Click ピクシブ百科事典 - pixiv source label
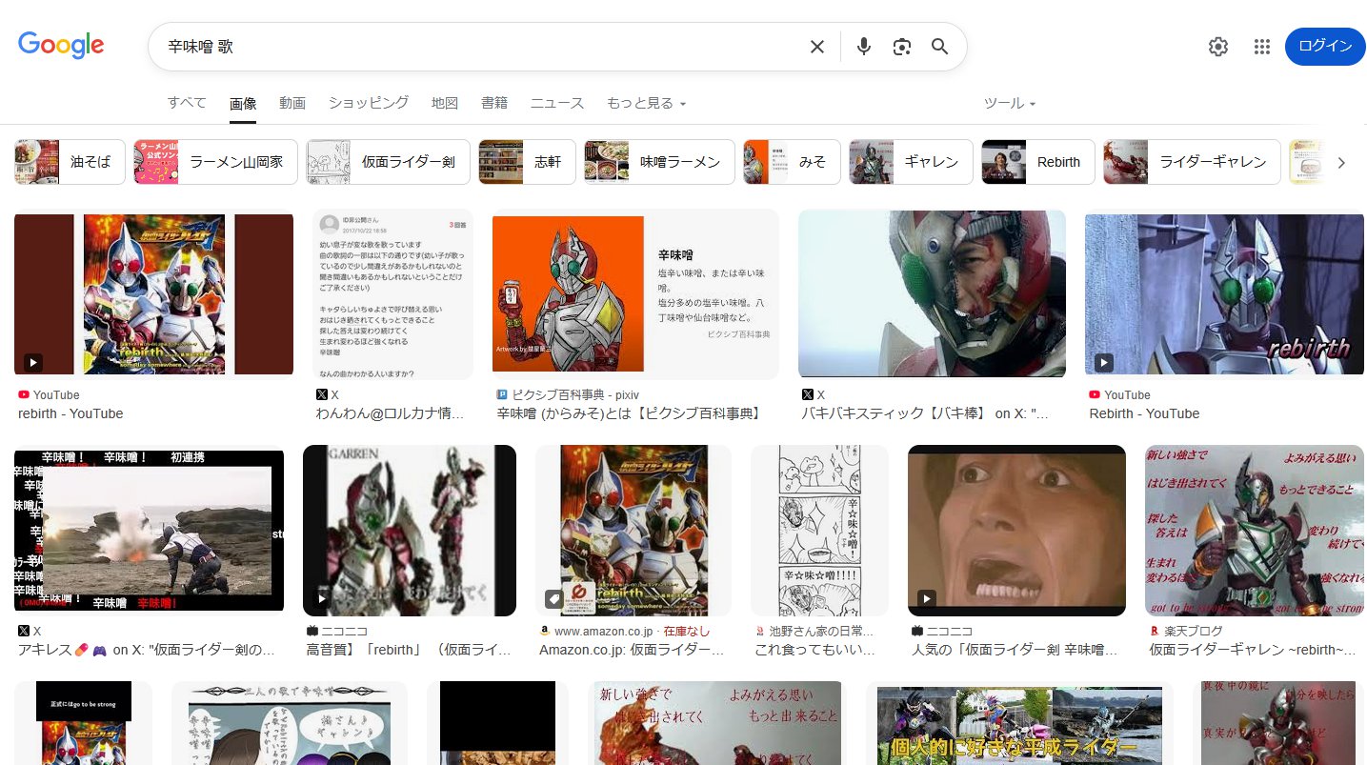1367x765 pixels. click(575, 394)
